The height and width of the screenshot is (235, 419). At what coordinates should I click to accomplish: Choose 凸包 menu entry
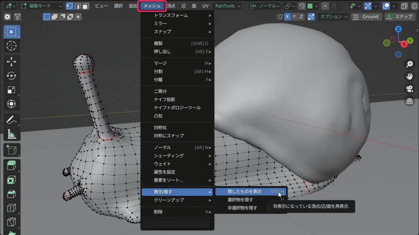(177, 116)
